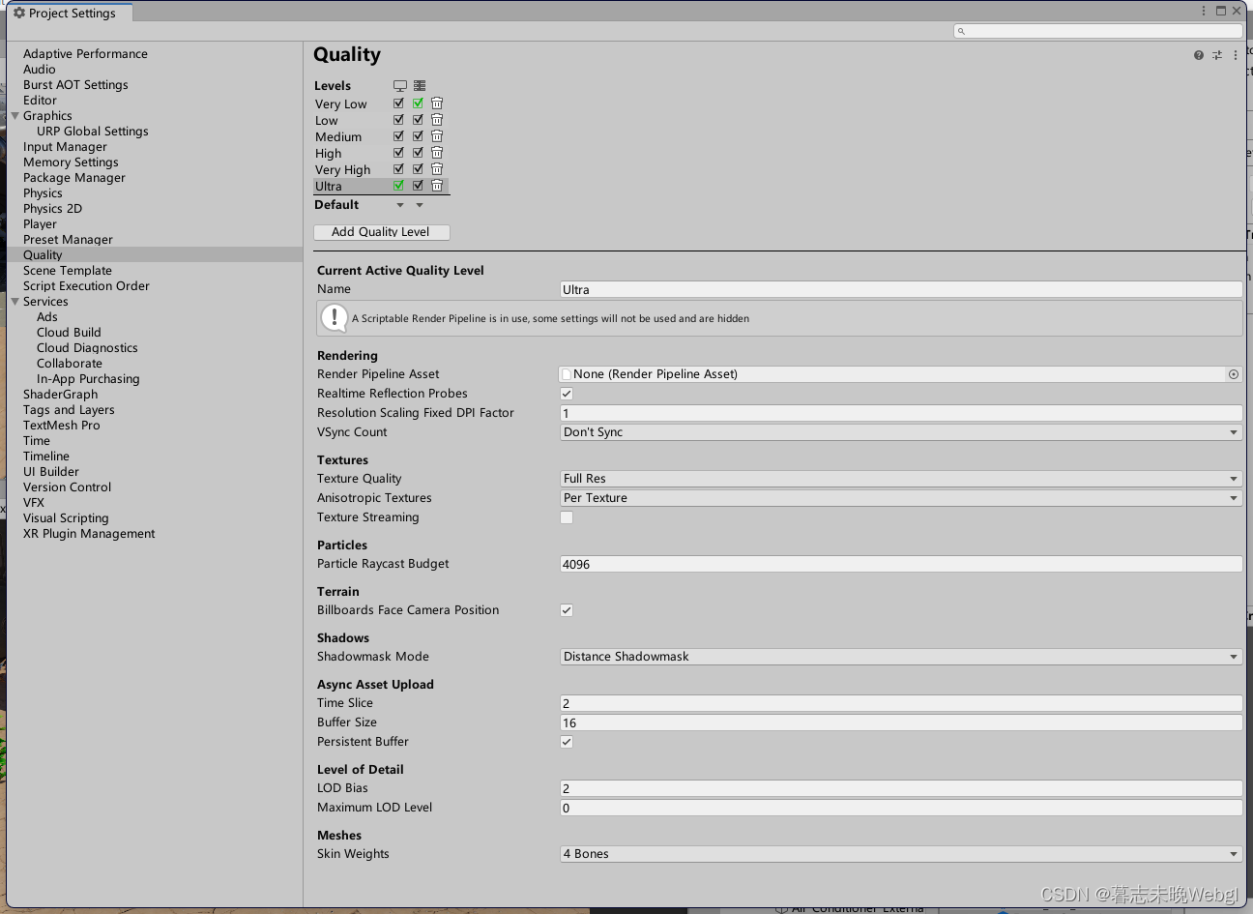Toggle Medium for server platform
The width and height of the screenshot is (1253, 914).
click(418, 136)
